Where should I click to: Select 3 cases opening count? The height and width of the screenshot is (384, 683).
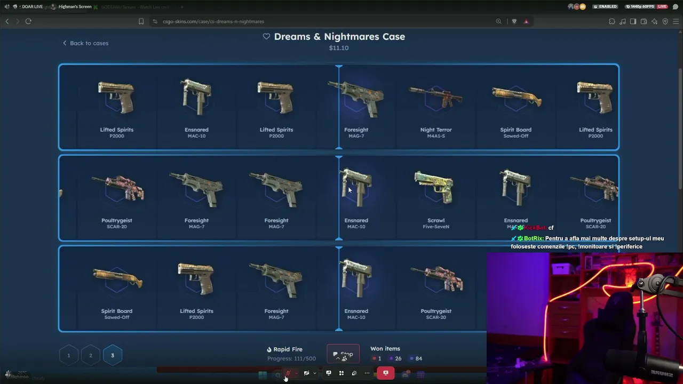pyautogui.click(x=113, y=355)
